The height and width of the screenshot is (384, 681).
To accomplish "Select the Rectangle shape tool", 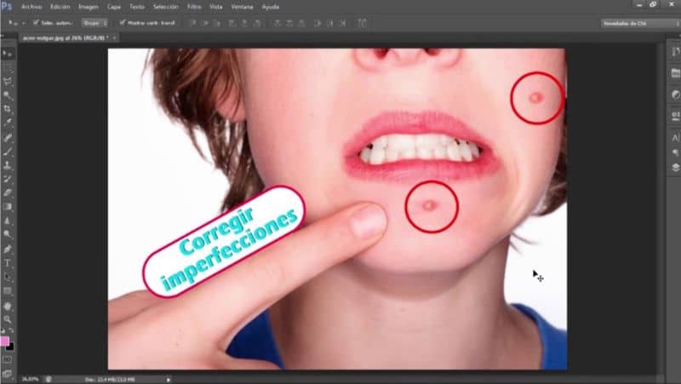I will (x=8, y=291).
